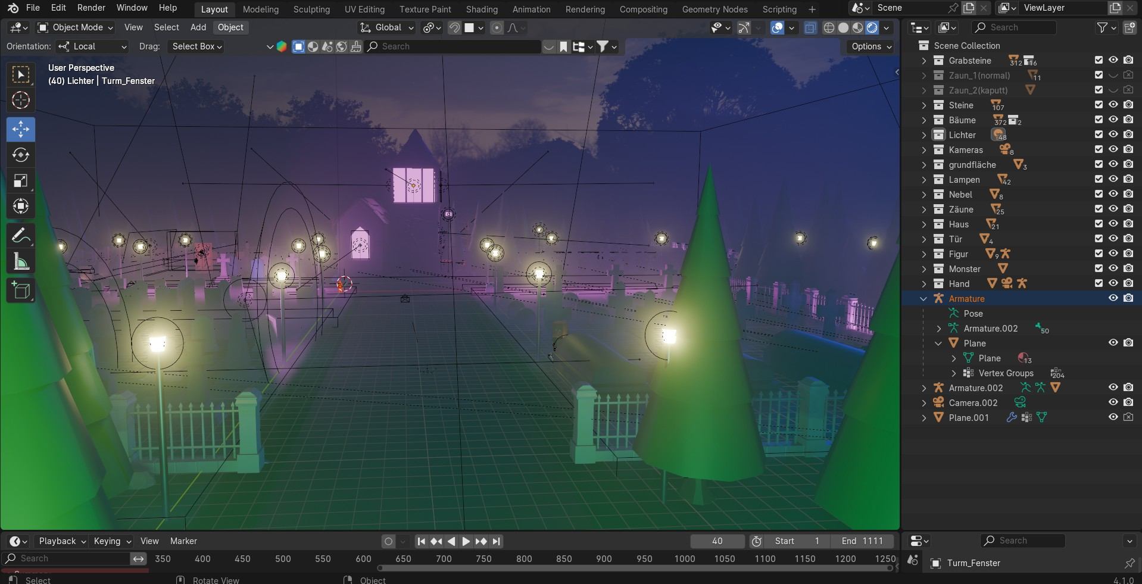
Task: Open the Object menu in viewport header
Action: coord(230,27)
